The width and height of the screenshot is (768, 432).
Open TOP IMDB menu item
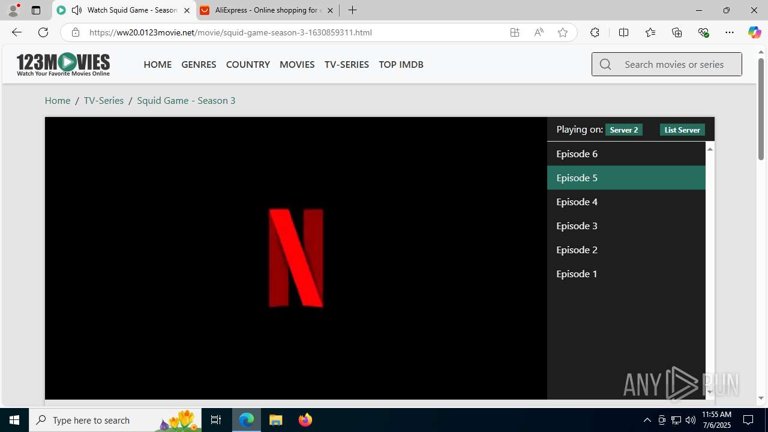tap(401, 64)
